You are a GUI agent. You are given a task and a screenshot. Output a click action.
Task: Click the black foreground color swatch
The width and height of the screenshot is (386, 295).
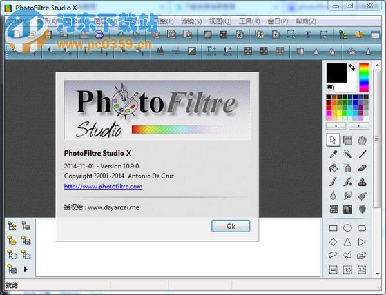pyautogui.click(x=336, y=73)
